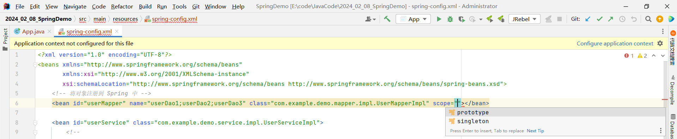Click the orange update arrow icon
Screen dimensions: 677x139
[660, 19]
